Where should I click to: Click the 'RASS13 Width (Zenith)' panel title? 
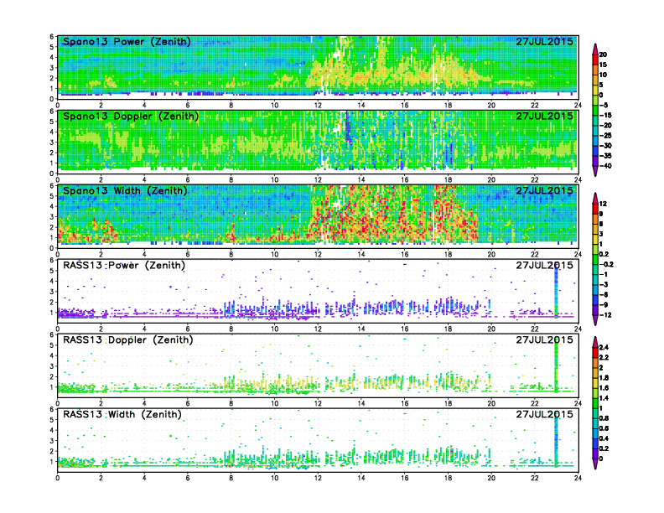[122, 414]
